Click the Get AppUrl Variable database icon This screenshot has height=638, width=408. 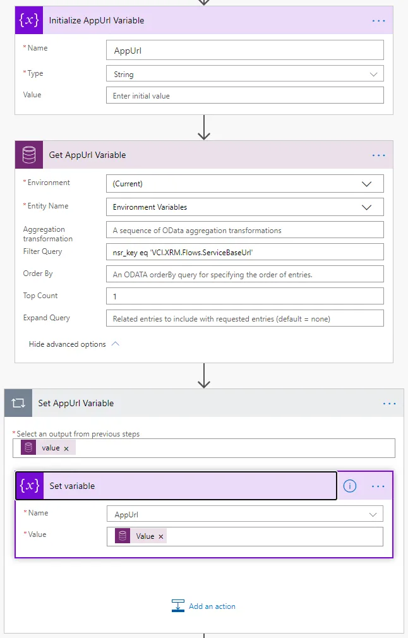pos(28,155)
